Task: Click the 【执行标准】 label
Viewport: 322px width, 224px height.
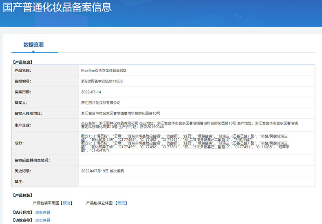Action: pos(22,212)
